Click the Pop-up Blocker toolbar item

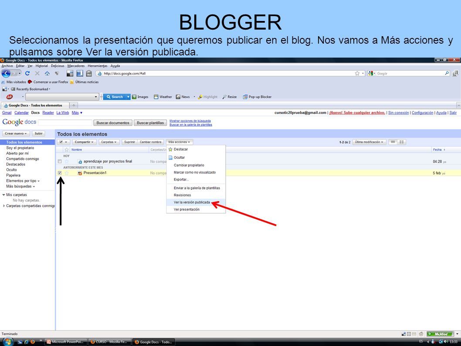[x=257, y=96]
